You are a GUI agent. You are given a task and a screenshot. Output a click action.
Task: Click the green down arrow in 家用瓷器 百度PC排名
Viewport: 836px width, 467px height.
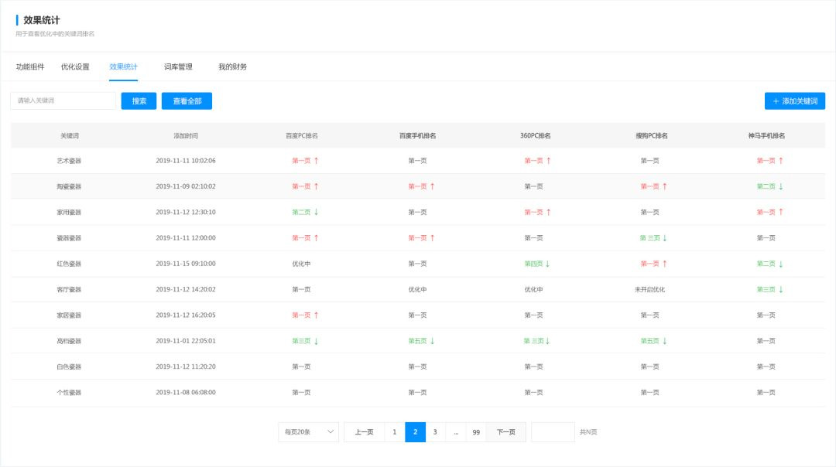pyautogui.click(x=317, y=212)
